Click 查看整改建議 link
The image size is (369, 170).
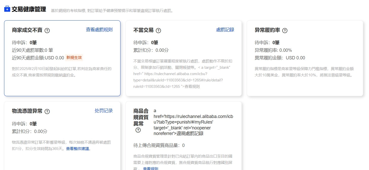(x=78, y=149)
